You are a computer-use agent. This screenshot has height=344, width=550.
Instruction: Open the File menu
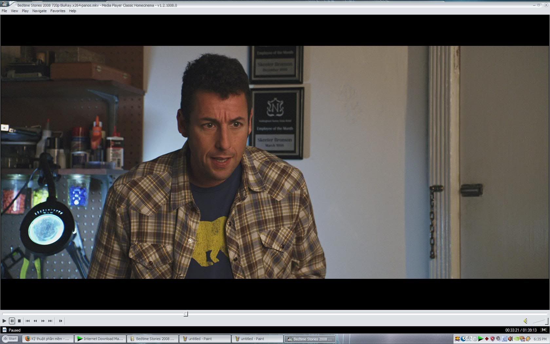4,11
